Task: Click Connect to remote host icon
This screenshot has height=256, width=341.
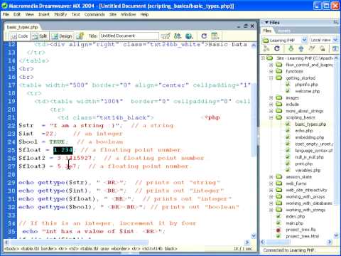Action: coord(266,49)
